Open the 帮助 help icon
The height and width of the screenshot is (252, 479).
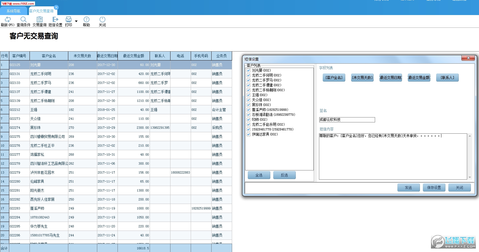pyautogui.click(x=86, y=19)
